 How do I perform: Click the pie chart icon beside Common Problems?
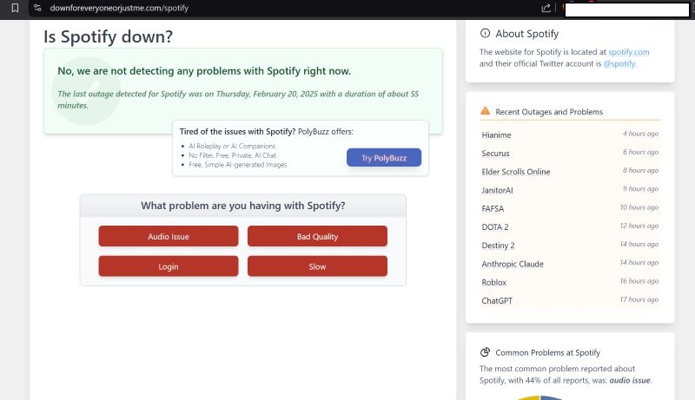(x=486, y=352)
